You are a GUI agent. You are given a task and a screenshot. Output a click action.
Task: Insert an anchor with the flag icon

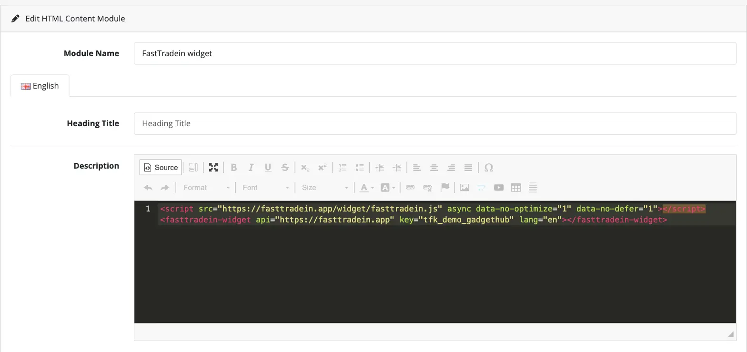pos(444,187)
